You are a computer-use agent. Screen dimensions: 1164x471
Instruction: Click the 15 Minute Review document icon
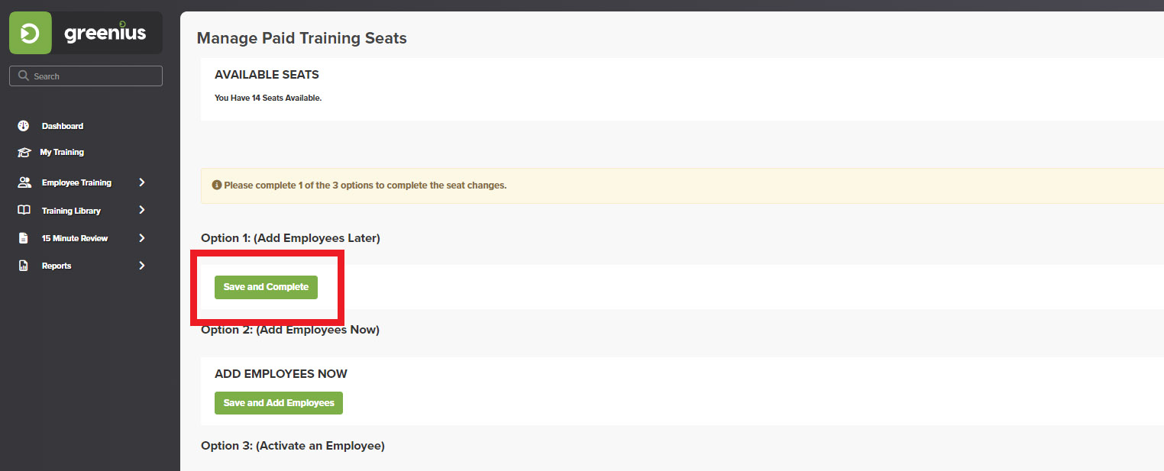[24, 238]
